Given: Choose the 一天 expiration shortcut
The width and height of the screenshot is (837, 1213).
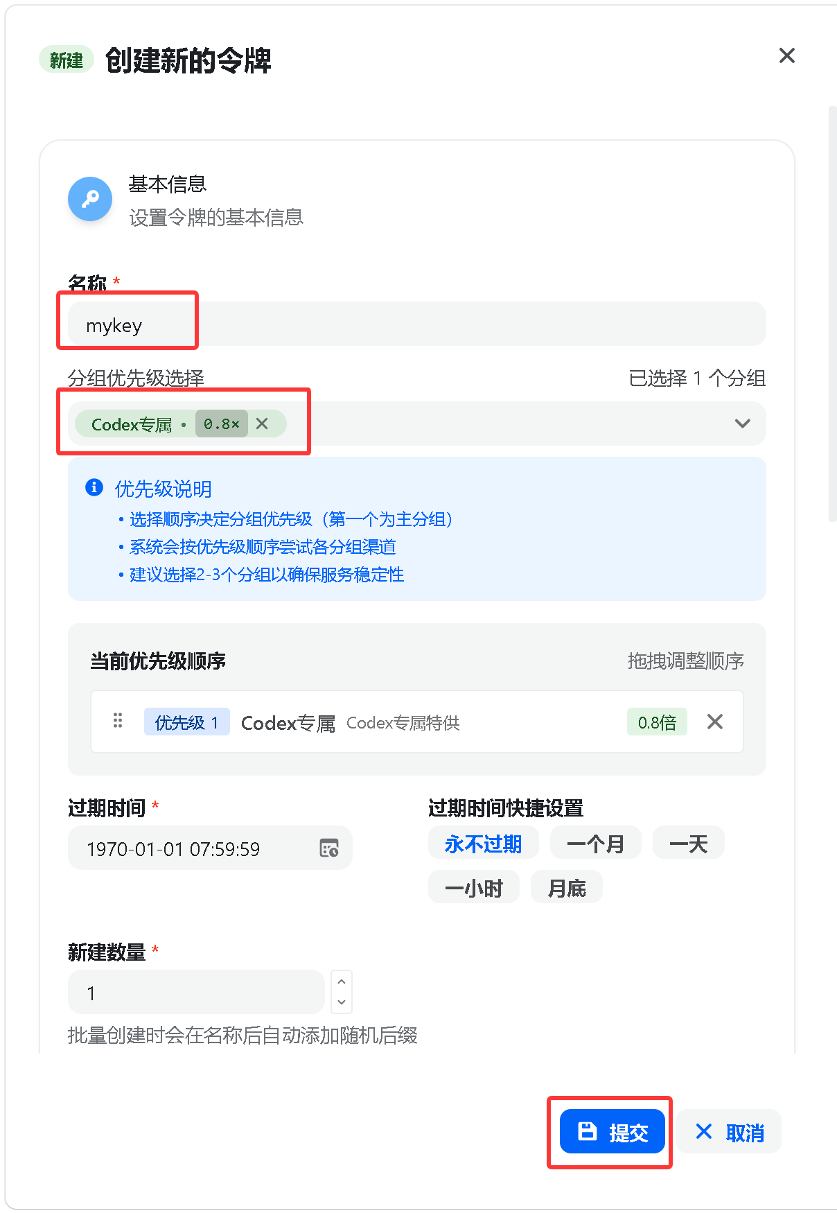Looking at the screenshot, I should (688, 843).
